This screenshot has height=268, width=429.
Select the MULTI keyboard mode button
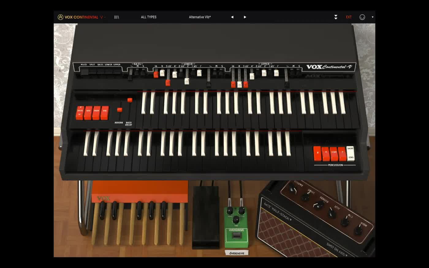click(84, 71)
